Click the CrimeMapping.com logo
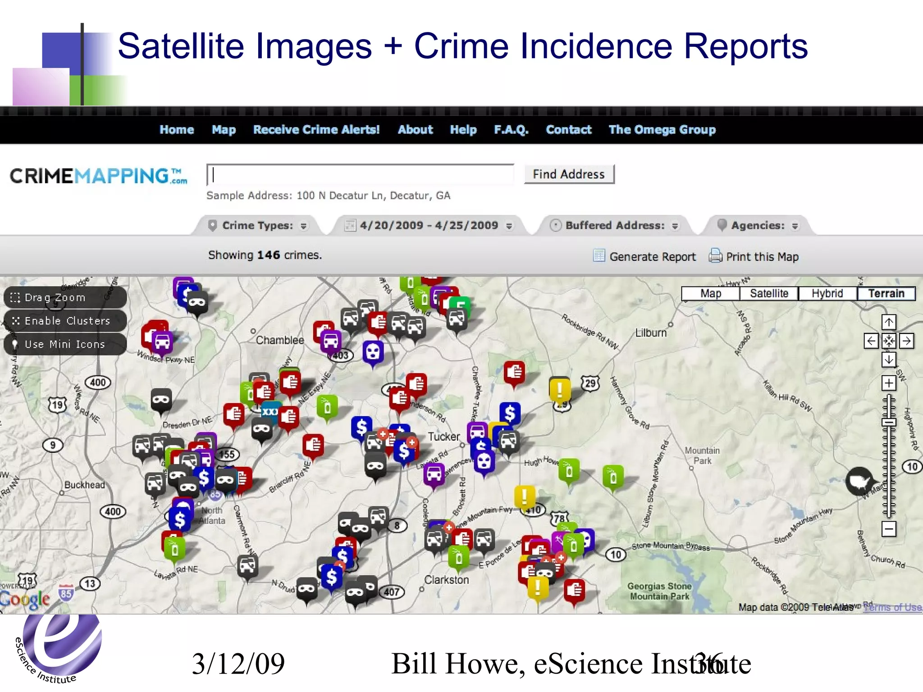 coord(99,176)
